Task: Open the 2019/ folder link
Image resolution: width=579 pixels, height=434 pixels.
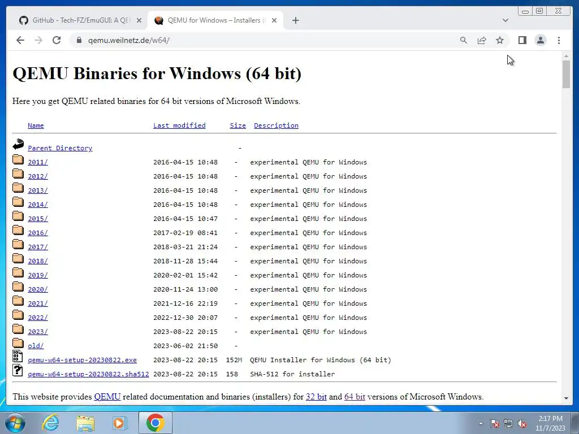Action: pos(38,275)
